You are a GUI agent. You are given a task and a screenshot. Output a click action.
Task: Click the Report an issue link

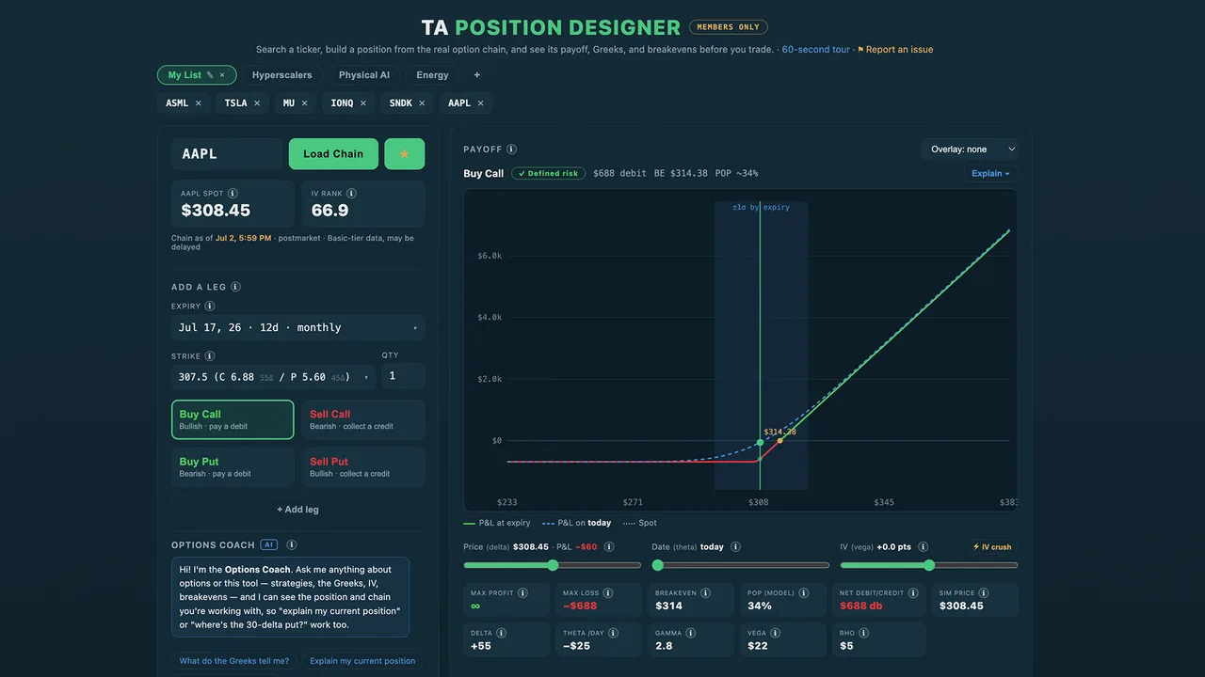pos(895,50)
